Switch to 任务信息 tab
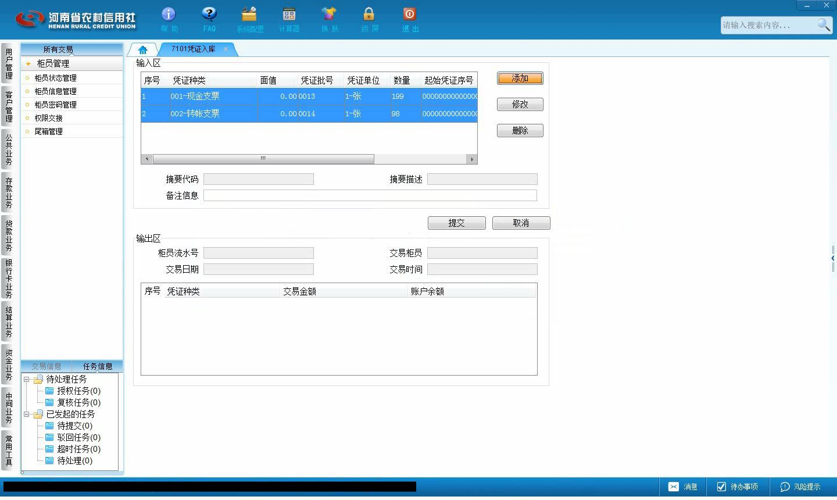This screenshot has width=837, height=500. (x=98, y=366)
